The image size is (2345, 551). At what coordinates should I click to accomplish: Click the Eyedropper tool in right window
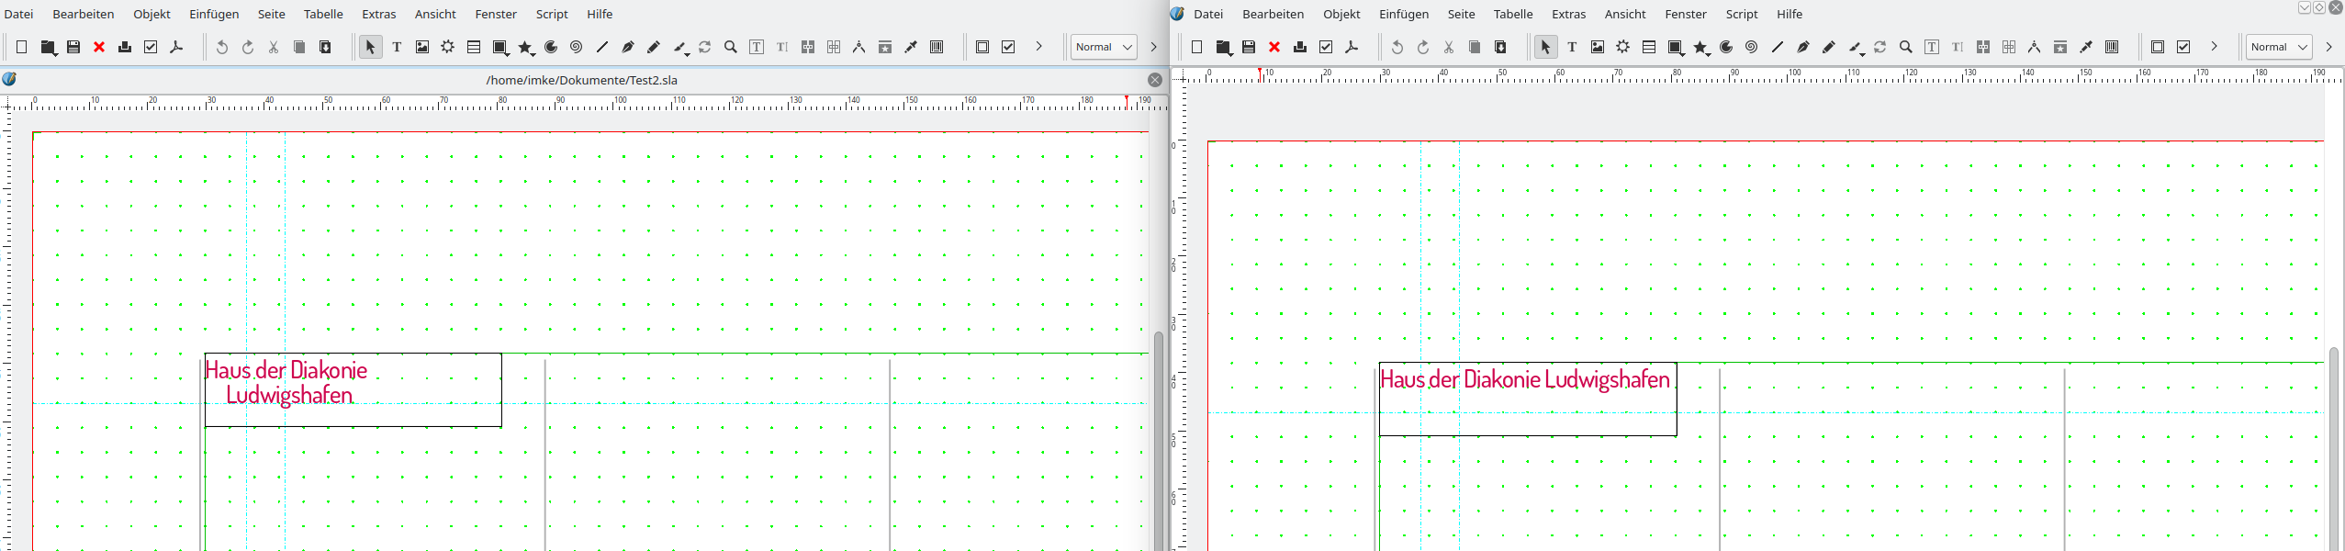[2086, 47]
